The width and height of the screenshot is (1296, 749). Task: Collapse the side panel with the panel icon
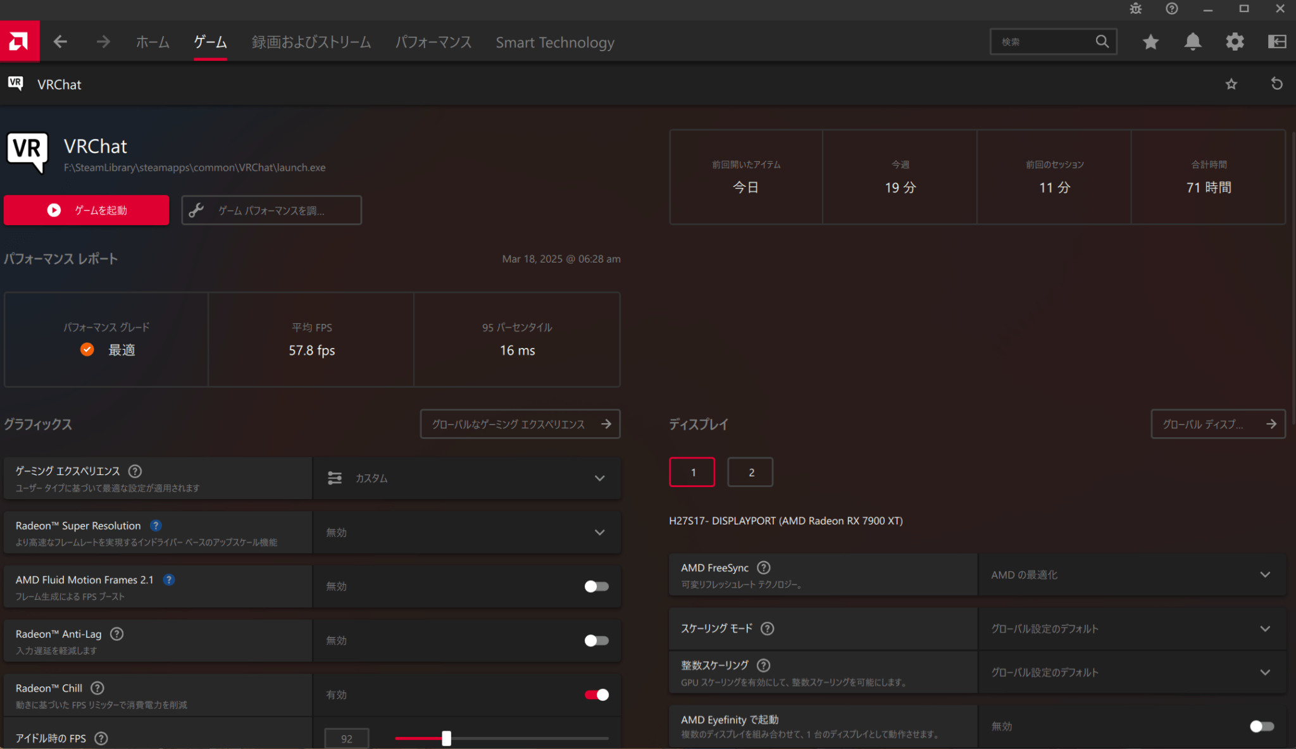click(x=1277, y=41)
